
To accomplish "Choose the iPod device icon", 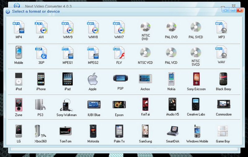I will click(19, 79).
